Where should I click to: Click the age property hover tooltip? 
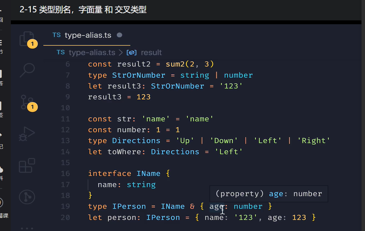[x=268, y=193]
